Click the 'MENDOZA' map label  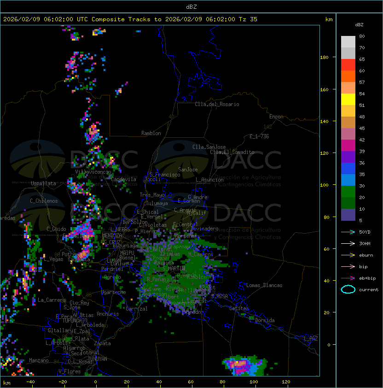point(112,235)
